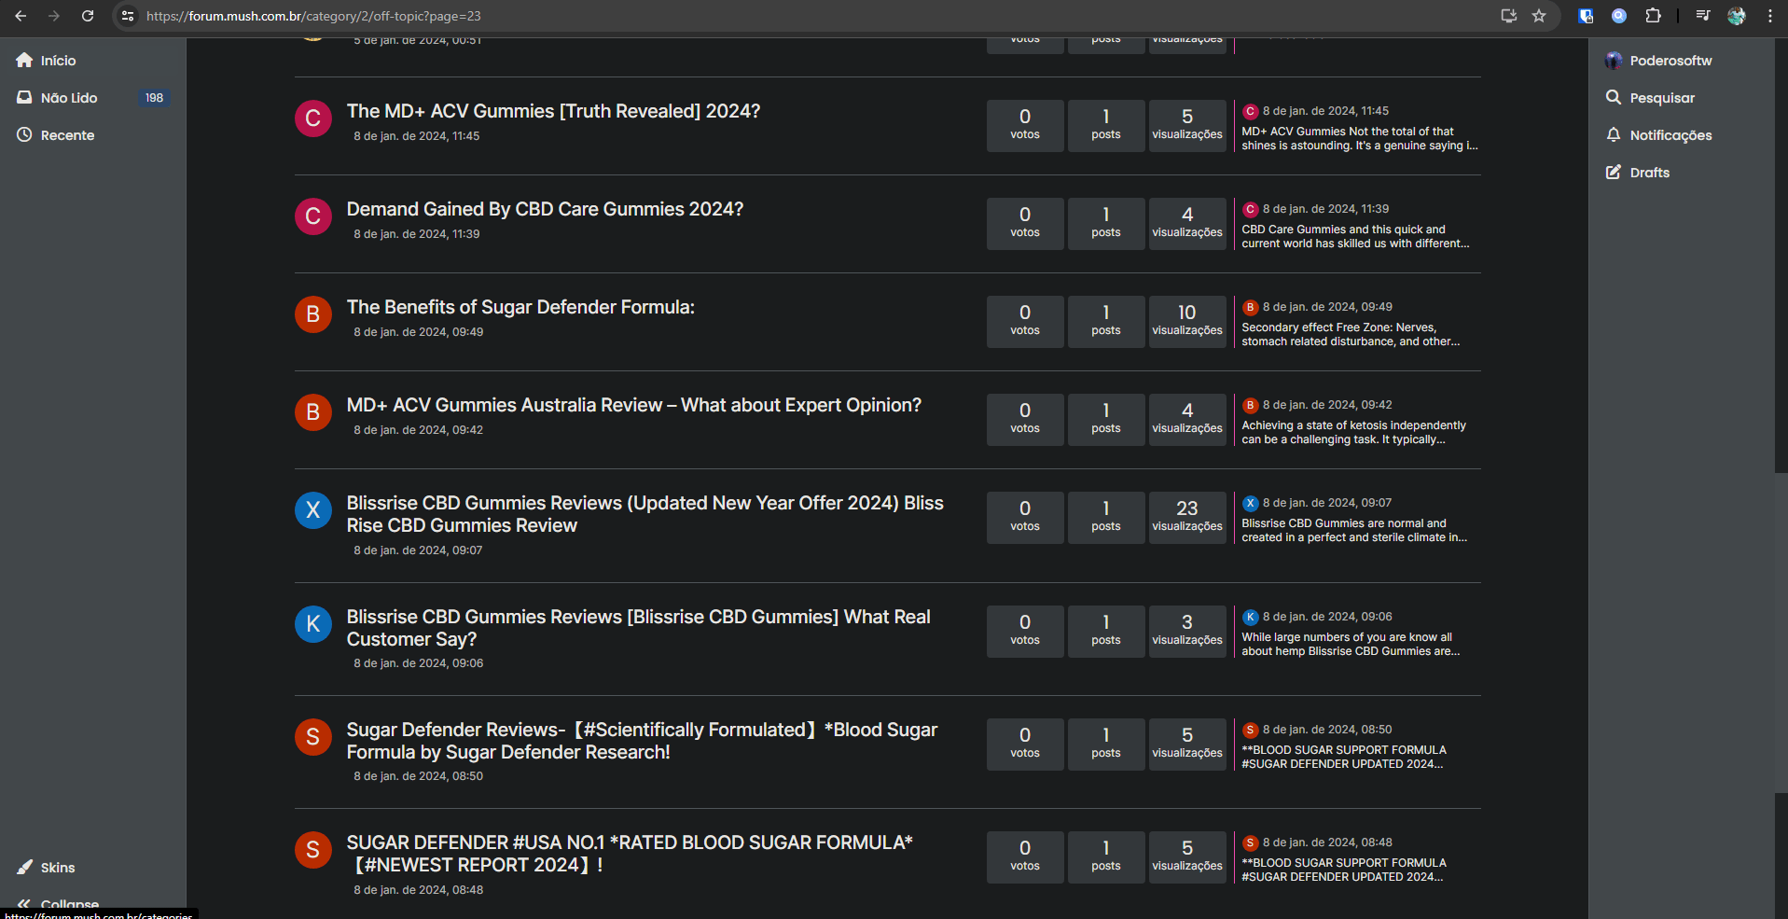The image size is (1788, 919).
Task: Open media control icon in toolbar
Action: [x=1703, y=16]
